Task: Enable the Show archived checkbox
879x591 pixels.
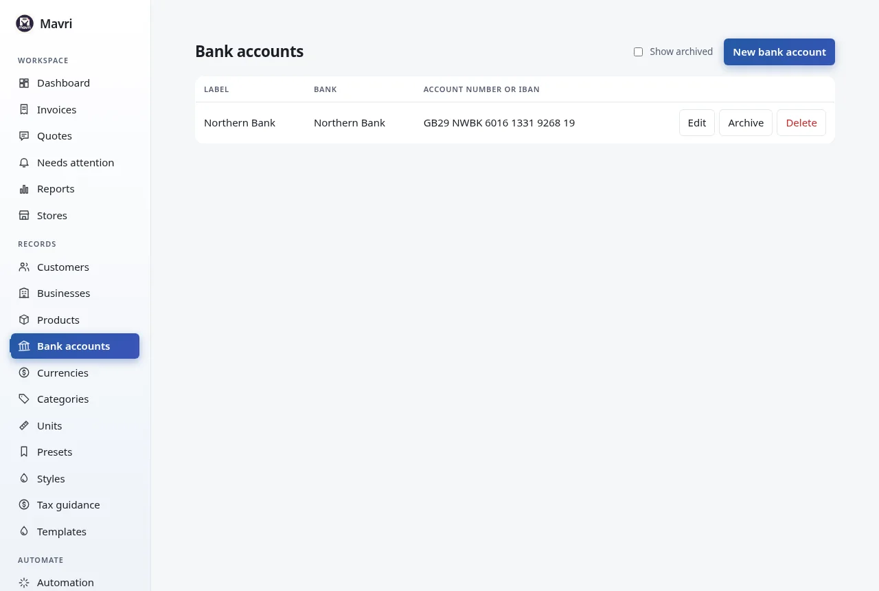Action: click(638, 52)
